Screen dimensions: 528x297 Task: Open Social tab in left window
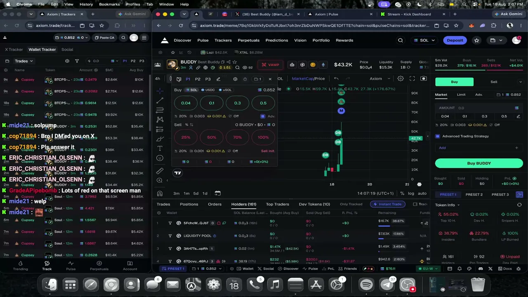point(67,49)
